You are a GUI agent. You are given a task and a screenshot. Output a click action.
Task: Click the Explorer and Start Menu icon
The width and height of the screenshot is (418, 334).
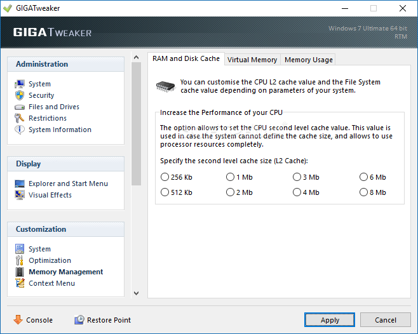20,184
